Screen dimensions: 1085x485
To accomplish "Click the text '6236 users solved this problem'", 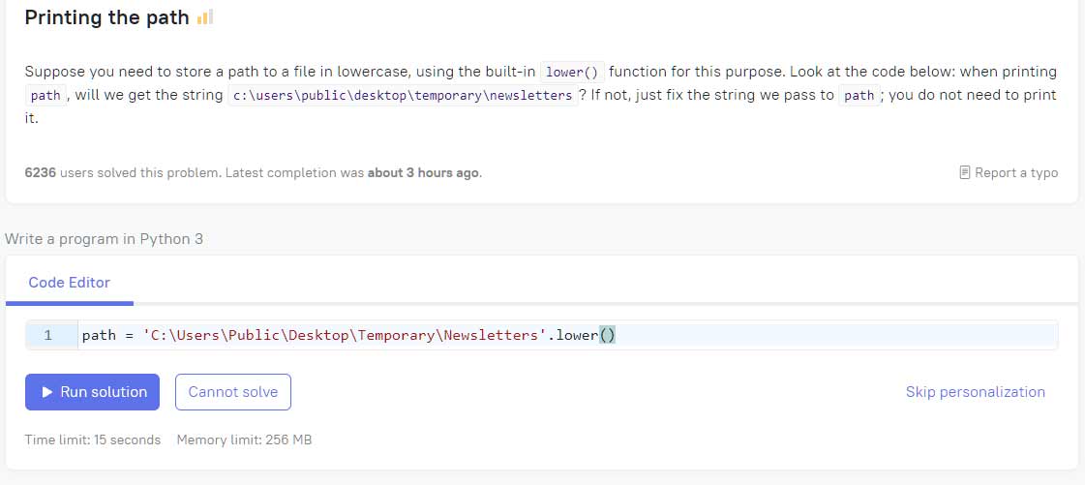I will click(x=123, y=173).
